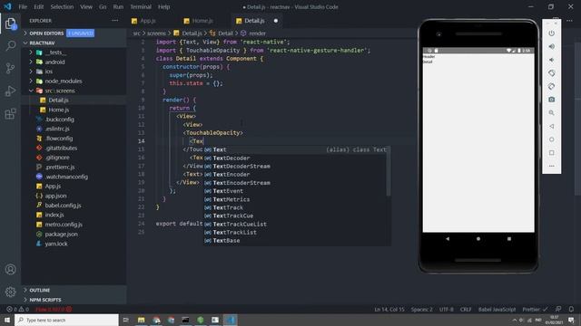The image size is (581, 326).
Task: Open the Run and Debug view
Action: pyautogui.click(x=10, y=91)
